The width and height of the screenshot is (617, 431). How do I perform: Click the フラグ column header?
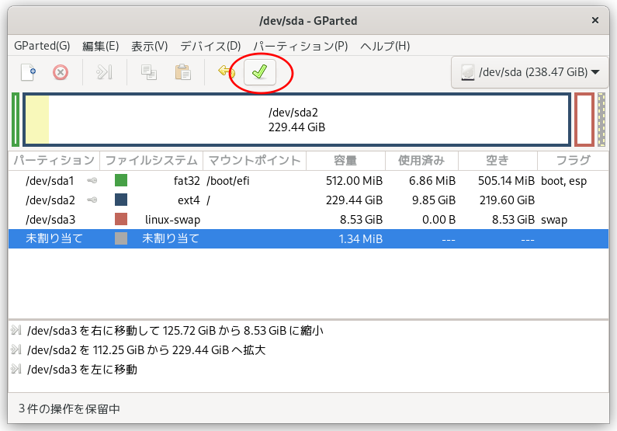pyautogui.click(x=573, y=161)
